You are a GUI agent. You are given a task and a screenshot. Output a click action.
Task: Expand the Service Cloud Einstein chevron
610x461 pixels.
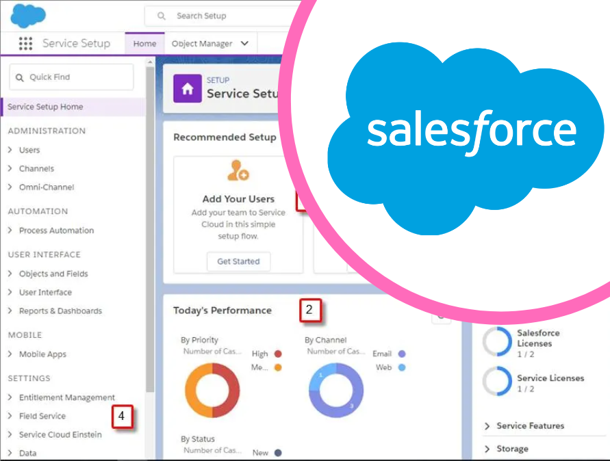(10, 434)
